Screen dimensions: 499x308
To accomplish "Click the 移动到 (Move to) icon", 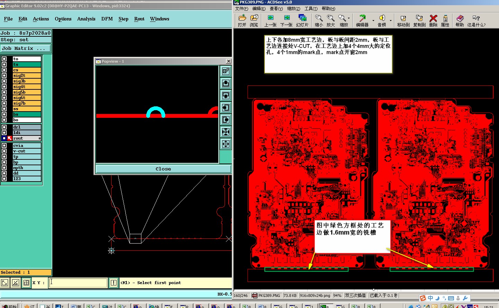I will [x=403, y=18].
